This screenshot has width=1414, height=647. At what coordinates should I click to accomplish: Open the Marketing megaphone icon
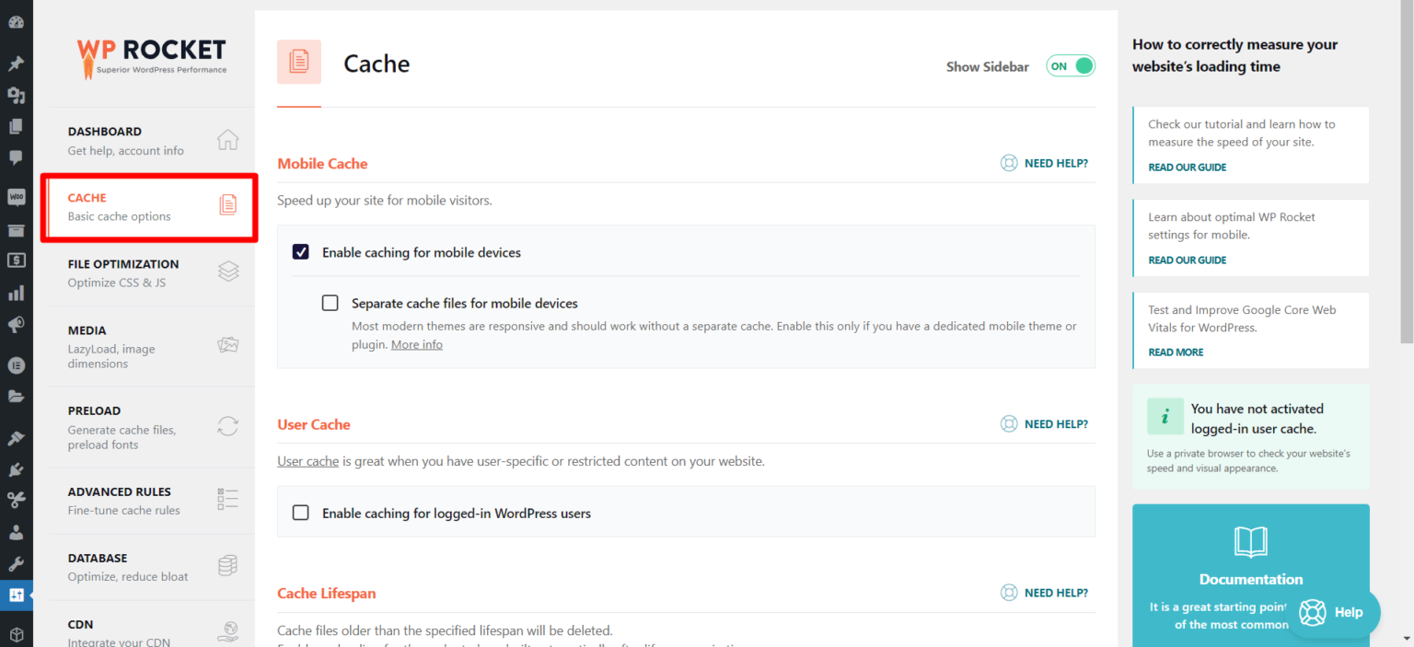pos(16,322)
